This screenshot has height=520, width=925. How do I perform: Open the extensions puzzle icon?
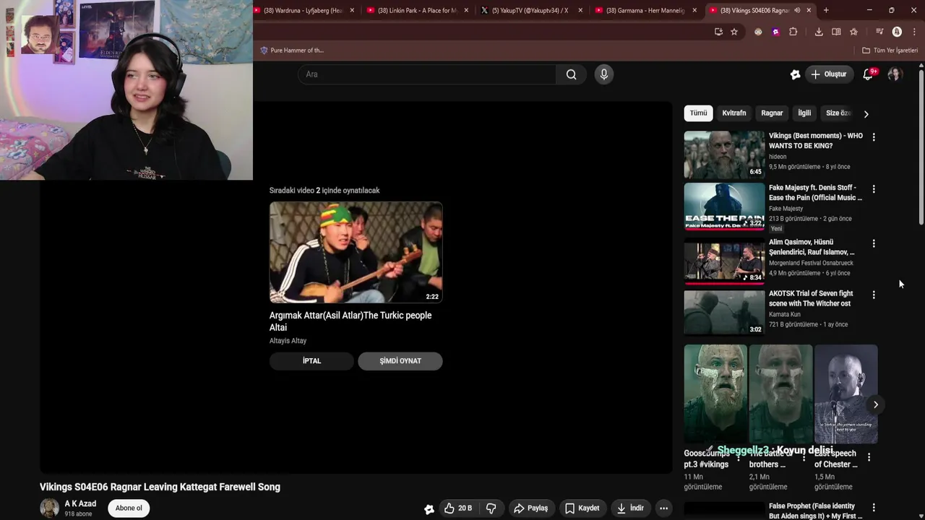point(793,32)
